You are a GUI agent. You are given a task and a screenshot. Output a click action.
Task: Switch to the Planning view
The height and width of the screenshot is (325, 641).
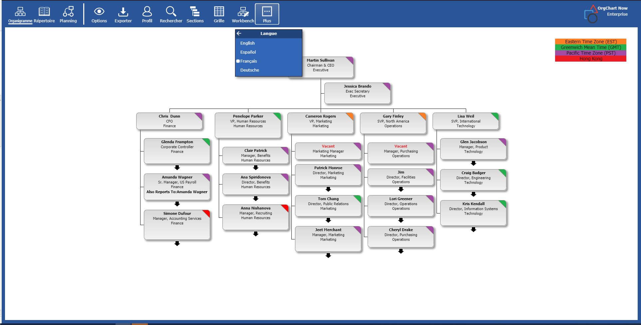(68, 15)
